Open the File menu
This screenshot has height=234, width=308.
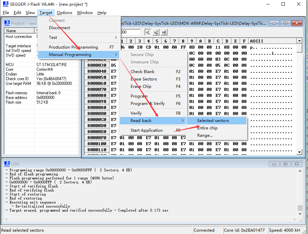point(6,13)
